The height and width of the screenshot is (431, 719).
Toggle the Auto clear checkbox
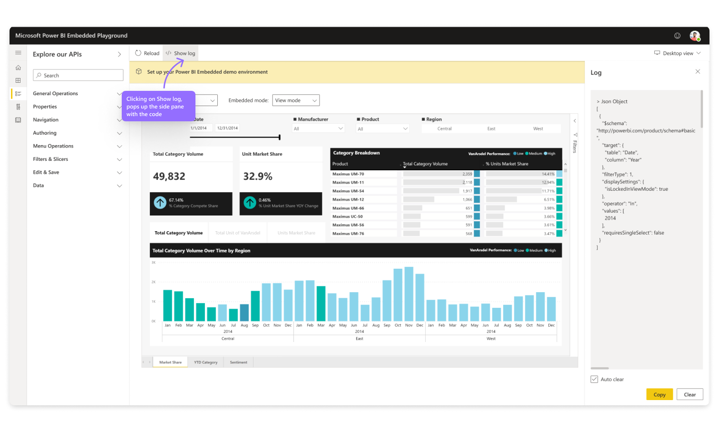coord(594,379)
